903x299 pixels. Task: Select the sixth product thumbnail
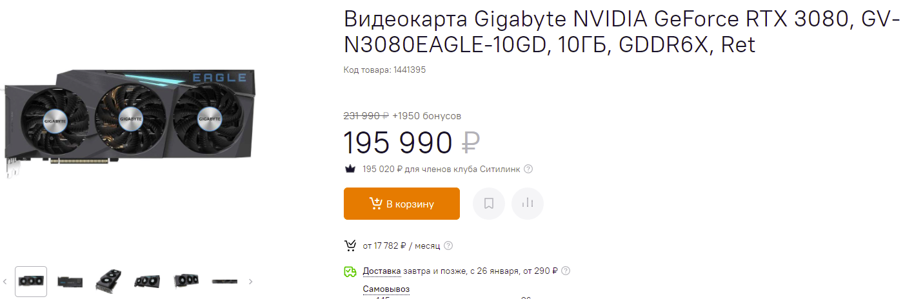click(x=224, y=282)
